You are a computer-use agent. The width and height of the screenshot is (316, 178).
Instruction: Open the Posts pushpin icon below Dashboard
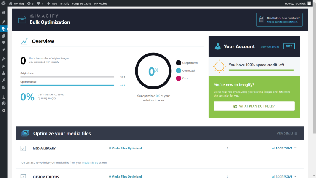[x=4, y=22]
